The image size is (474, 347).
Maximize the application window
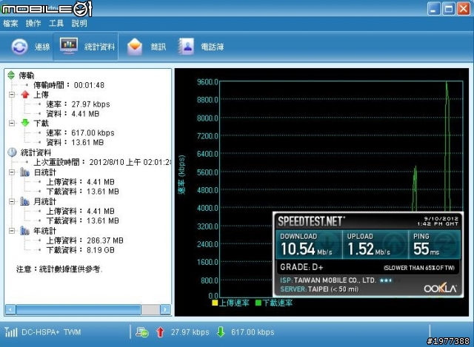(x=449, y=8)
